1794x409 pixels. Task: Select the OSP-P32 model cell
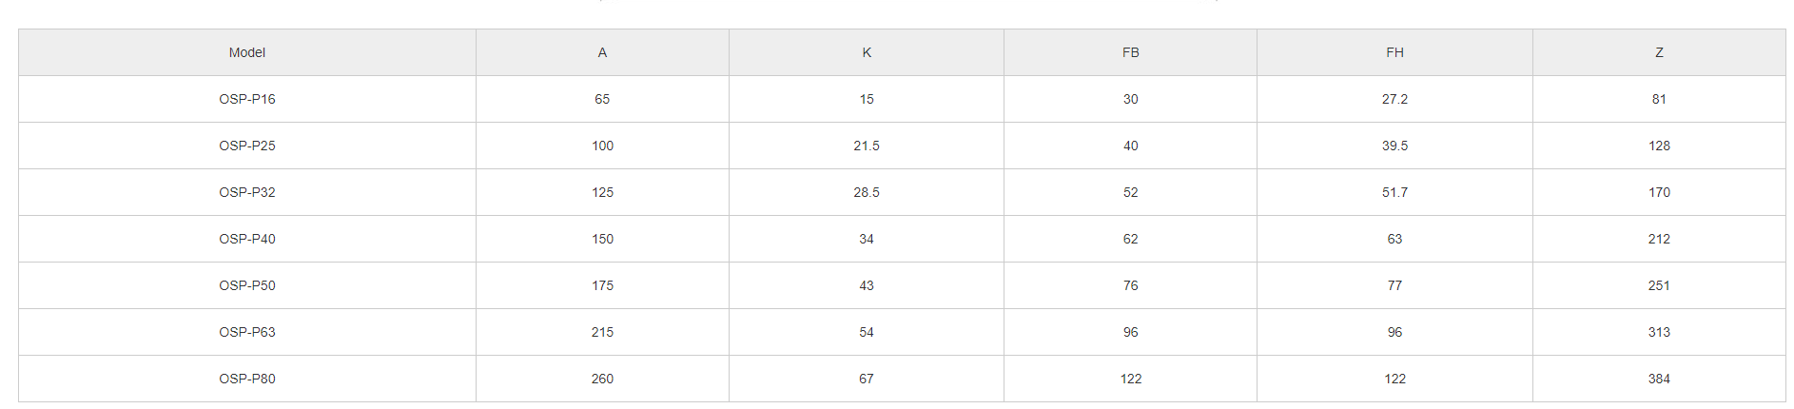(x=247, y=192)
